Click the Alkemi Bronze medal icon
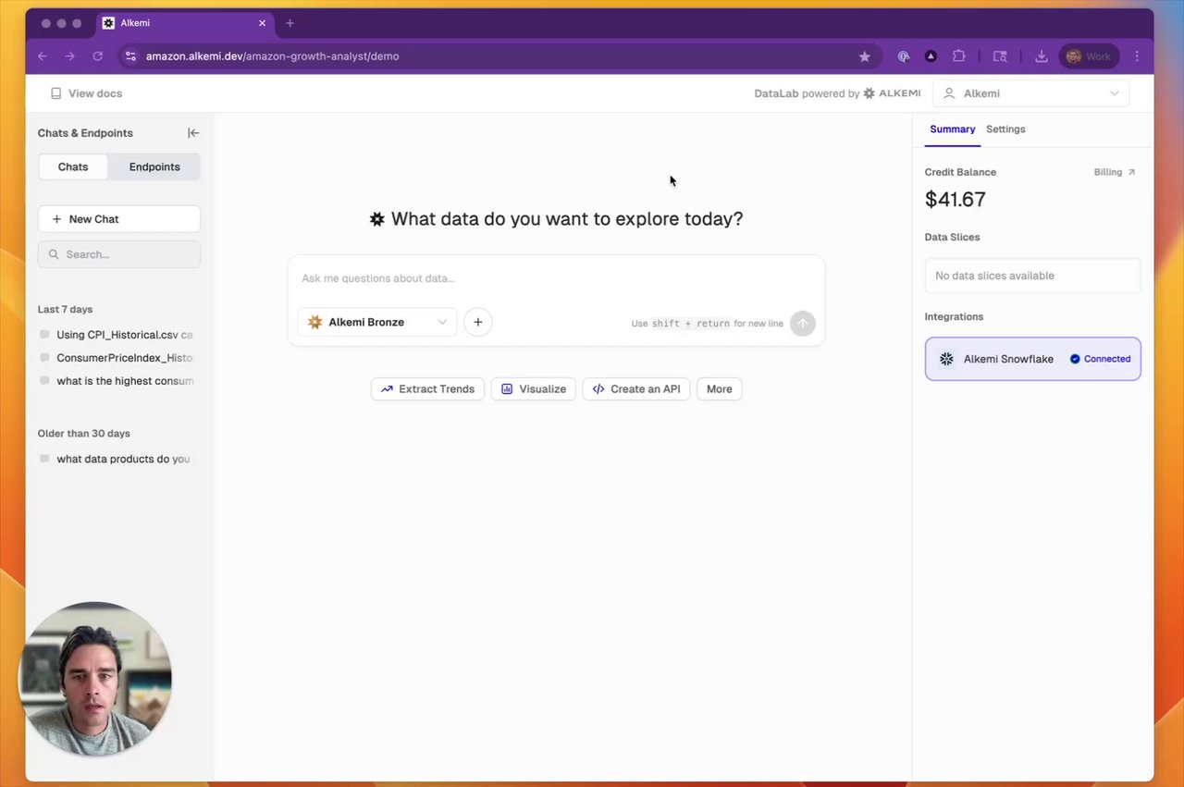The height and width of the screenshot is (787, 1184). click(314, 322)
